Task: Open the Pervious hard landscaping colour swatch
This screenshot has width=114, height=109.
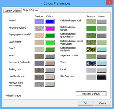Action: coord(50,84)
